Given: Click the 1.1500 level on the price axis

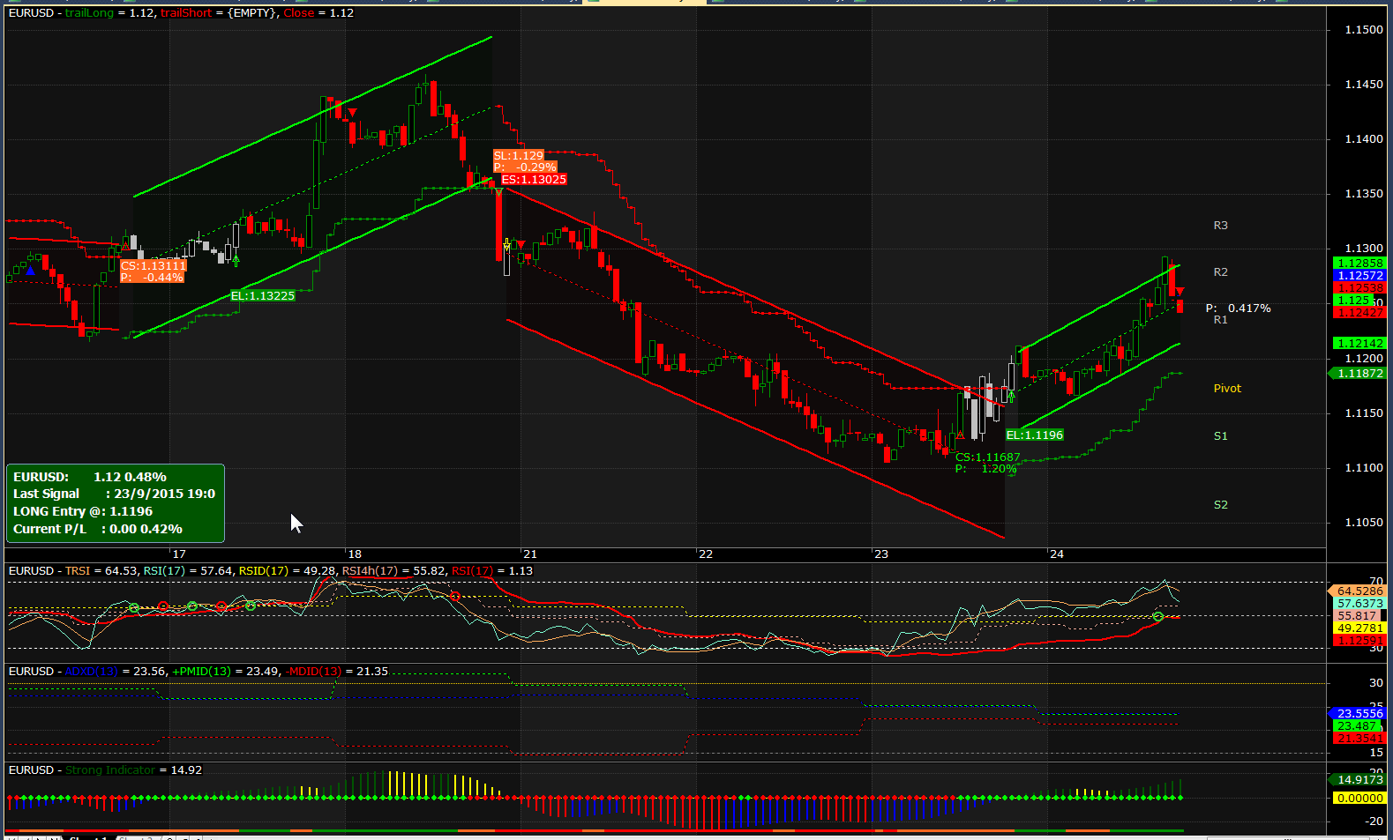Looking at the screenshot, I should click(x=1364, y=29).
